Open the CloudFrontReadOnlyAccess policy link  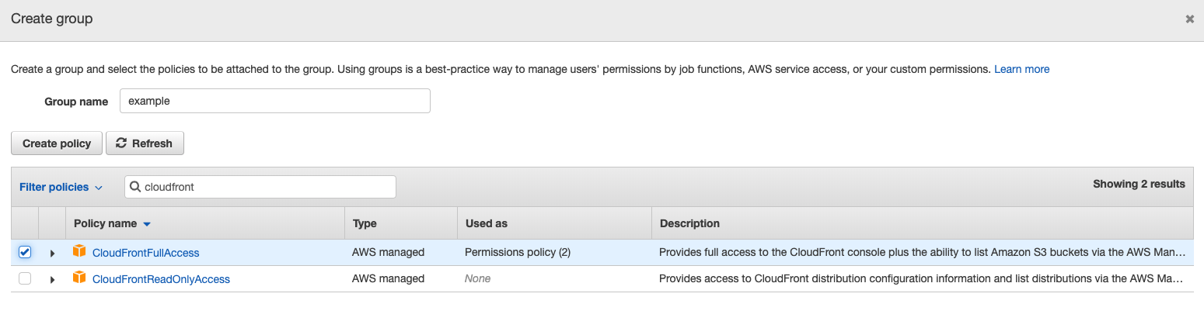coord(161,279)
